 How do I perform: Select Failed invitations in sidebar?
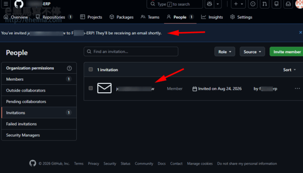(39, 124)
